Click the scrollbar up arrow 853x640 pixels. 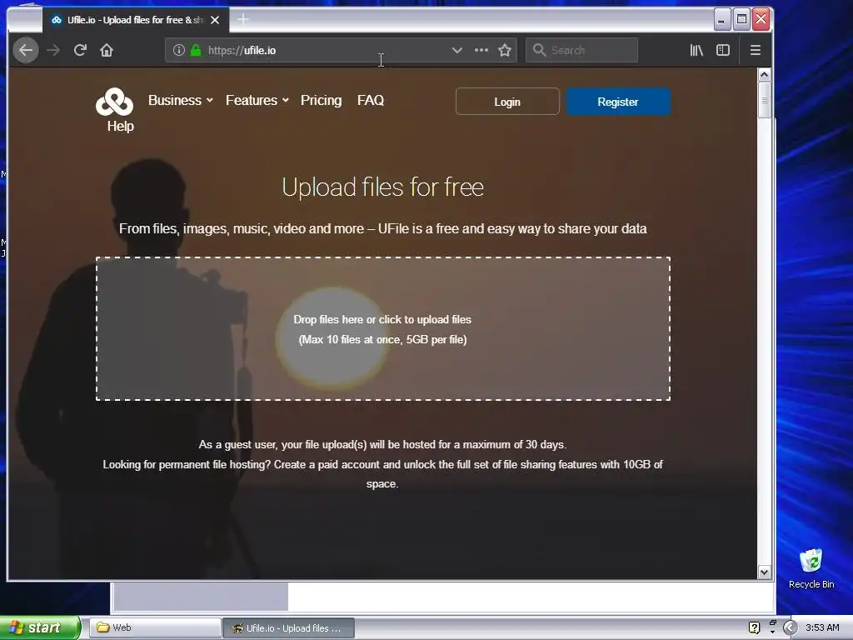coord(765,74)
